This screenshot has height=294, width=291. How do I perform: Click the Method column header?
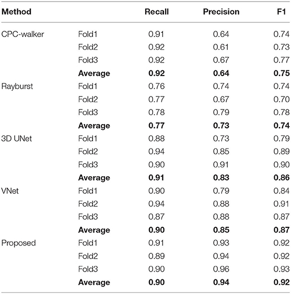tap(16, 12)
